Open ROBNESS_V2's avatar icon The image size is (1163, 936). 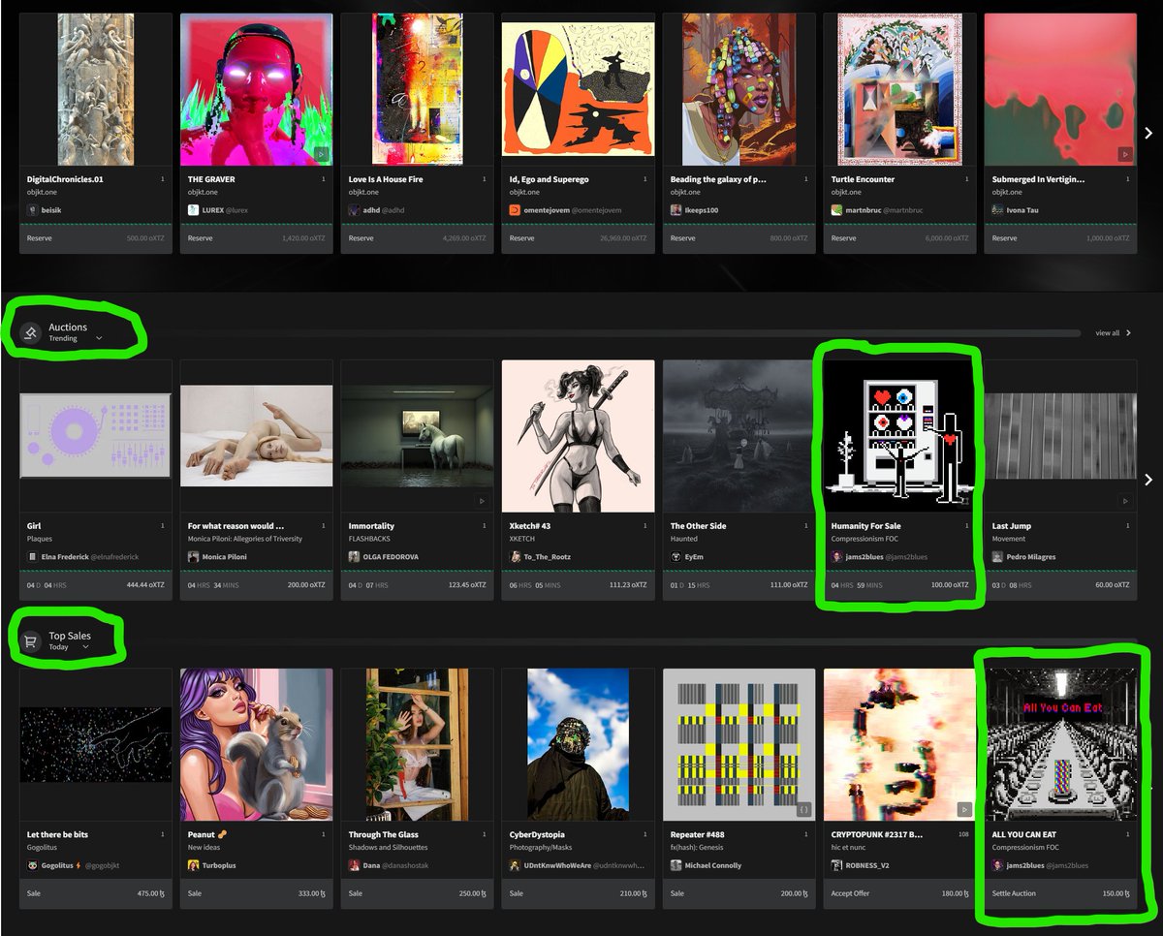pos(836,865)
